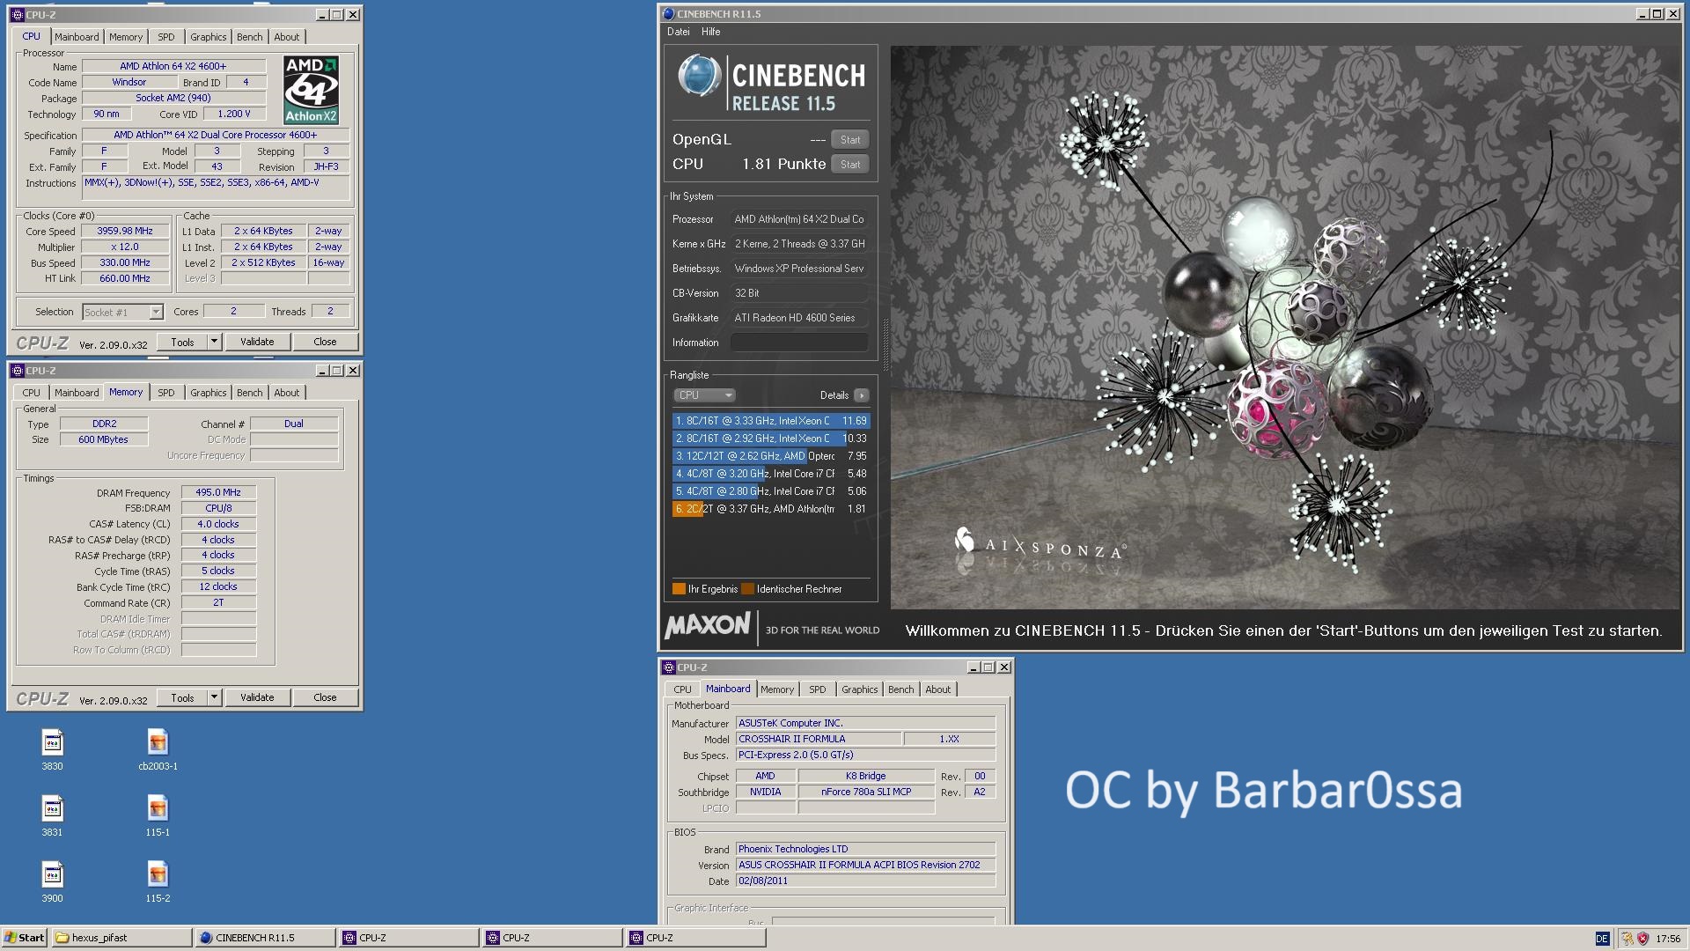Start the OpenGL benchmark test
This screenshot has height=951, width=1690.
point(850,140)
